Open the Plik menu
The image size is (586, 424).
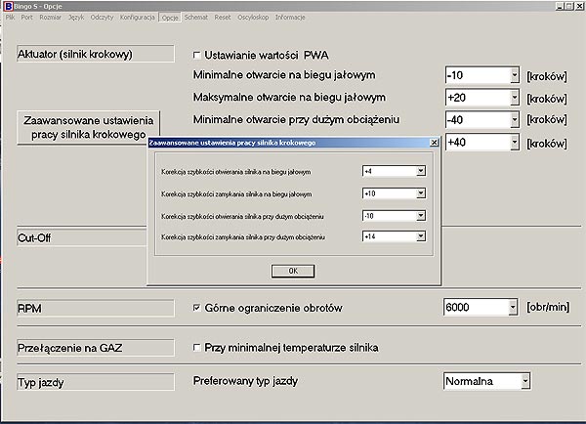(x=10, y=18)
